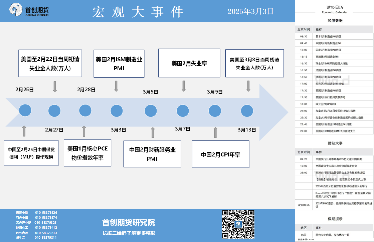Open the 美国1月核心PCE物价指数年率 box
Viewport: 374px width, 242px height.
(87, 153)
